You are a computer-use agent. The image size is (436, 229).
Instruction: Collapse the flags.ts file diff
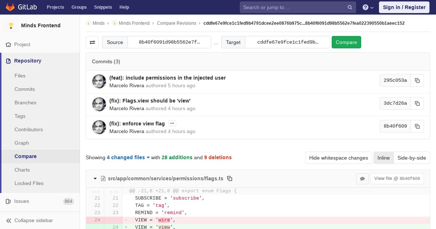95,178
